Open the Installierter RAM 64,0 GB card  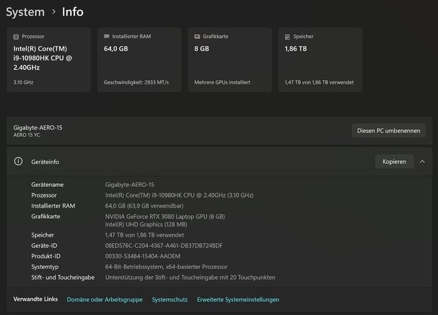pos(139,59)
